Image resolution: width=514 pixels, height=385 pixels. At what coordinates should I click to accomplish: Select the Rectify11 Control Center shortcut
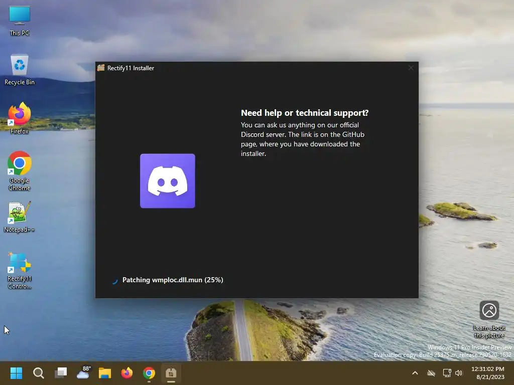pyautogui.click(x=20, y=271)
